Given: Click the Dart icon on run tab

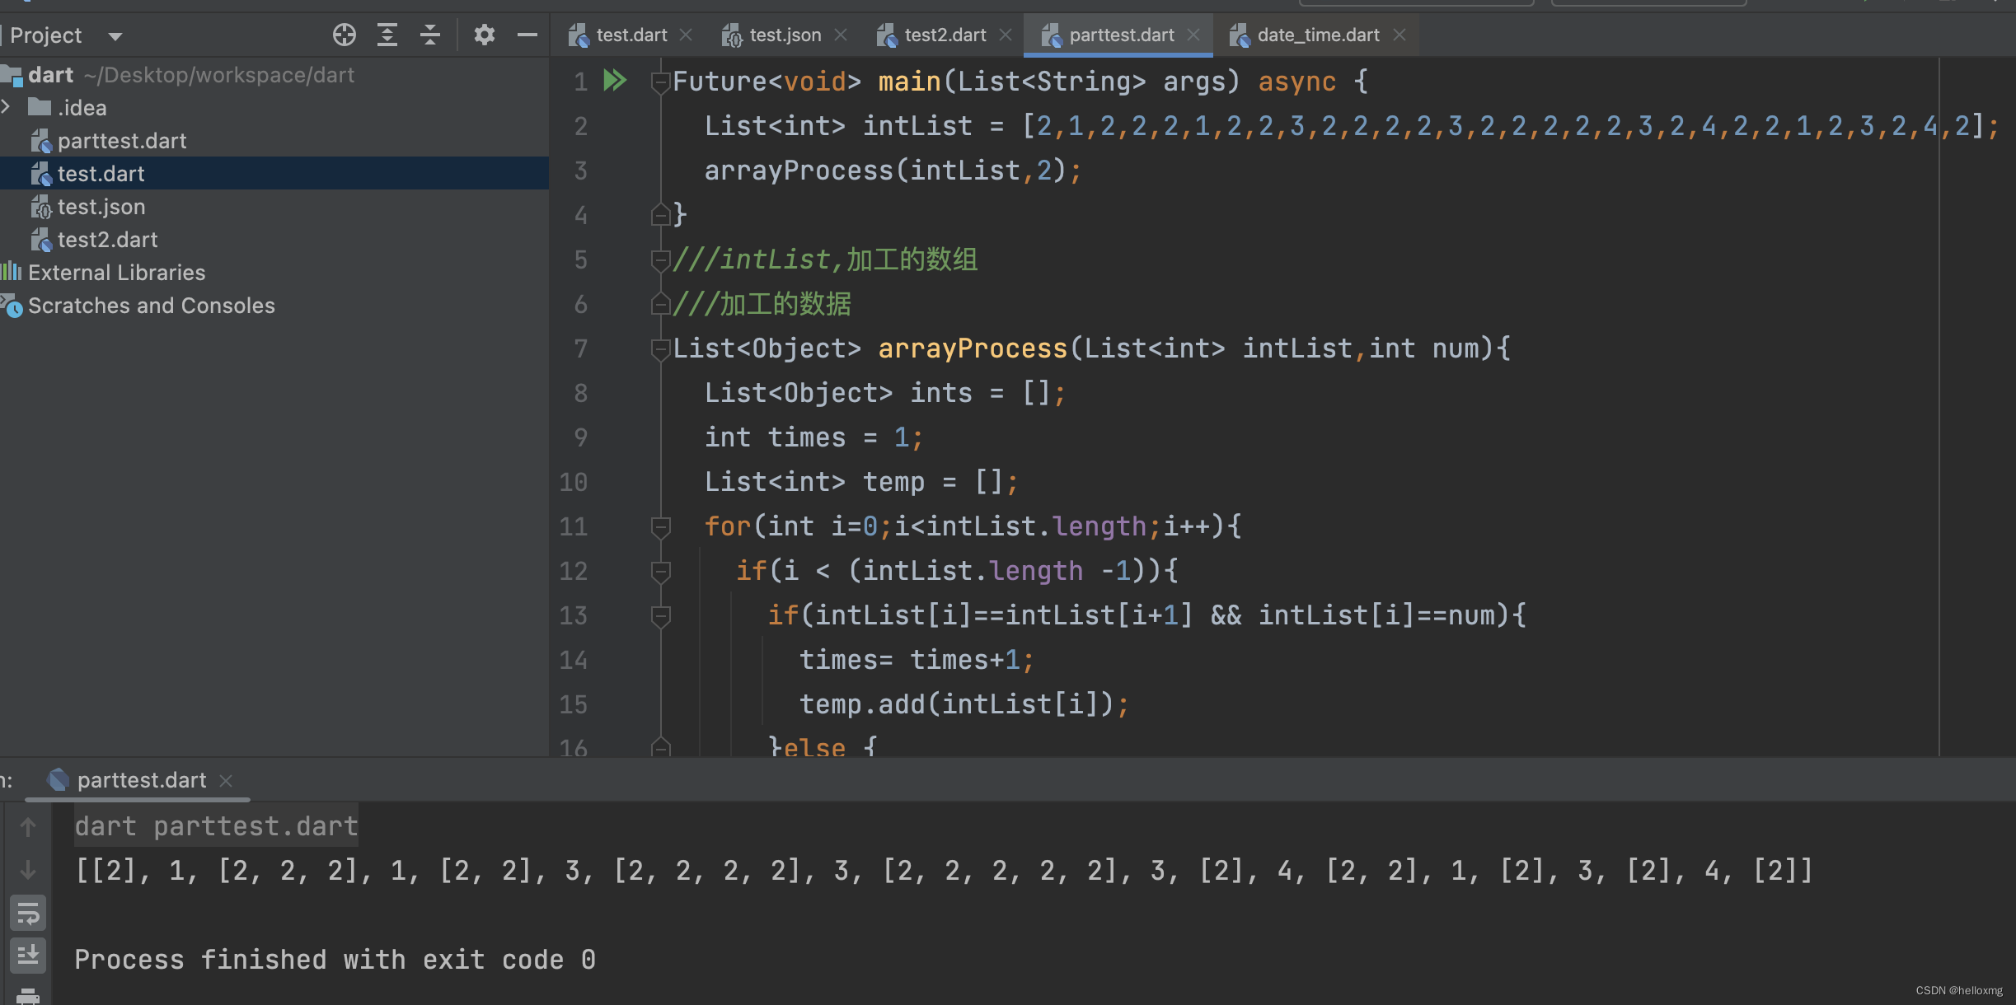Looking at the screenshot, I should (x=58, y=779).
